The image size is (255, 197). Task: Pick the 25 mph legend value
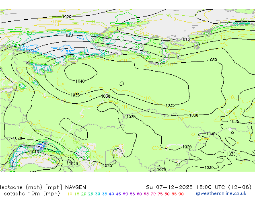pos(90,194)
